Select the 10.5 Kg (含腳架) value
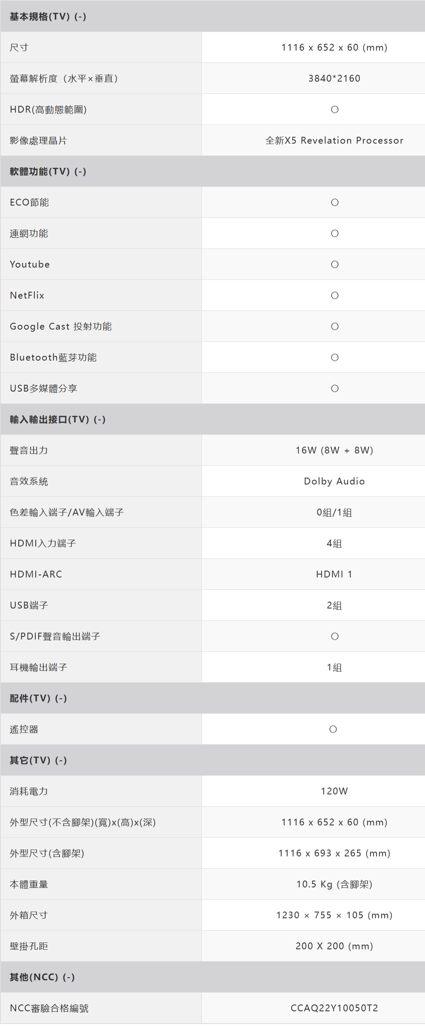The image size is (425, 1027). [x=334, y=885]
